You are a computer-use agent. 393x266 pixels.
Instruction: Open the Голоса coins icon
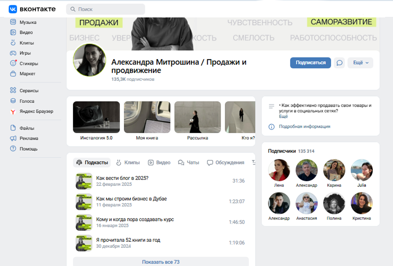[13, 101]
